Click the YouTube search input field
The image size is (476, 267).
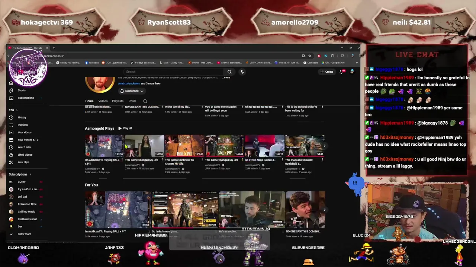point(173,72)
